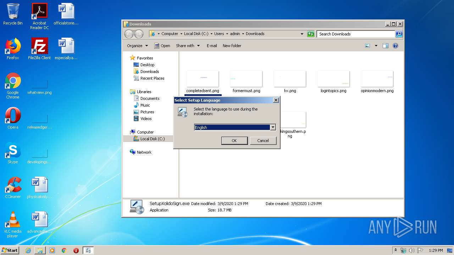Open the advancedse Word document icon
Screen dimensions: 454x255
click(39, 222)
